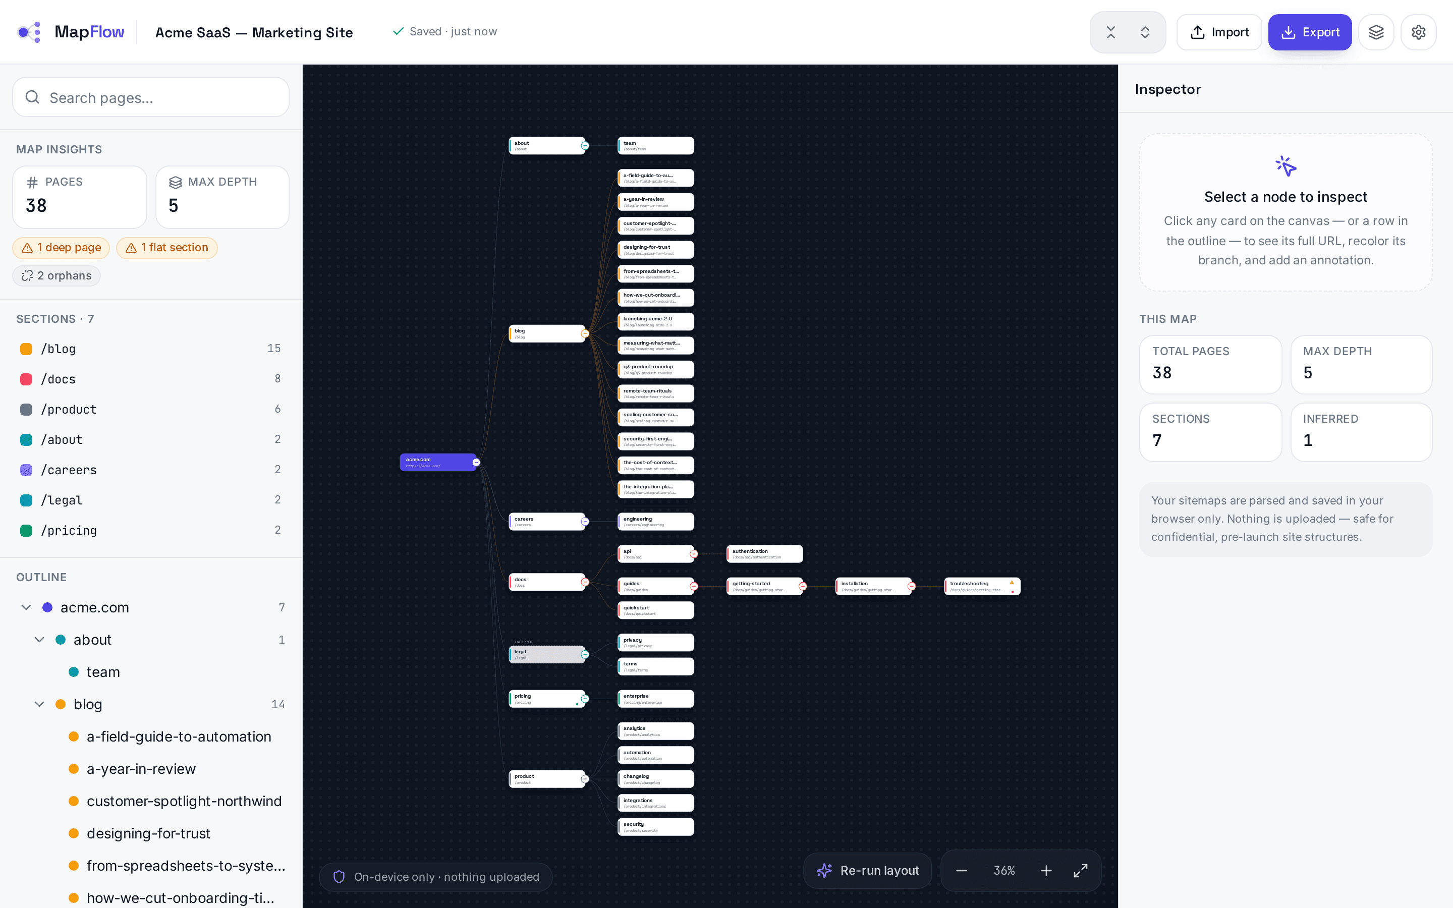This screenshot has width=1453, height=908.
Task: Select team in the outline tree
Action: click(x=103, y=672)
